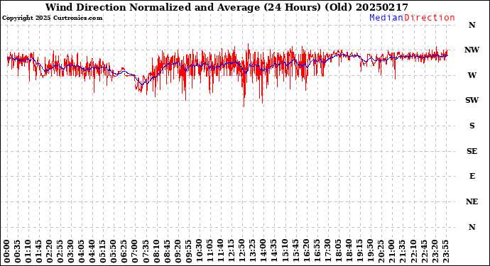The width and height of the screenshot is (490, 266).
Task: Click the 08:45 time label
Action: pyautogui.click(x=167, y=252)
